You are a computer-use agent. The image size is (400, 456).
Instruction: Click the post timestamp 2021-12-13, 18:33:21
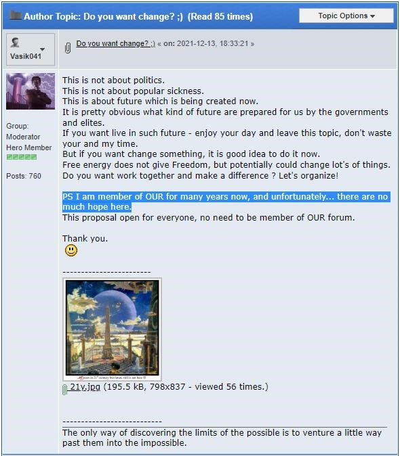point(212,43)
